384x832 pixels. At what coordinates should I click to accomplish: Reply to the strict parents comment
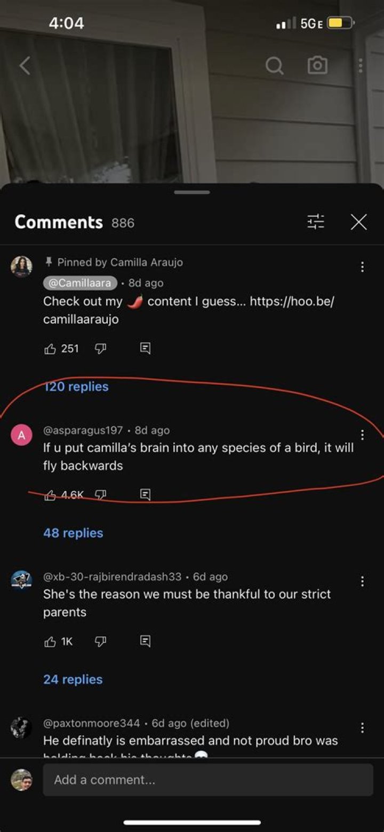point(145,641)
